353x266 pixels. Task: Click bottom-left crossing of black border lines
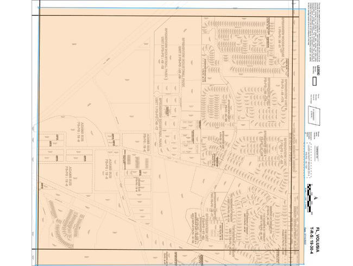tap(39, 250)
